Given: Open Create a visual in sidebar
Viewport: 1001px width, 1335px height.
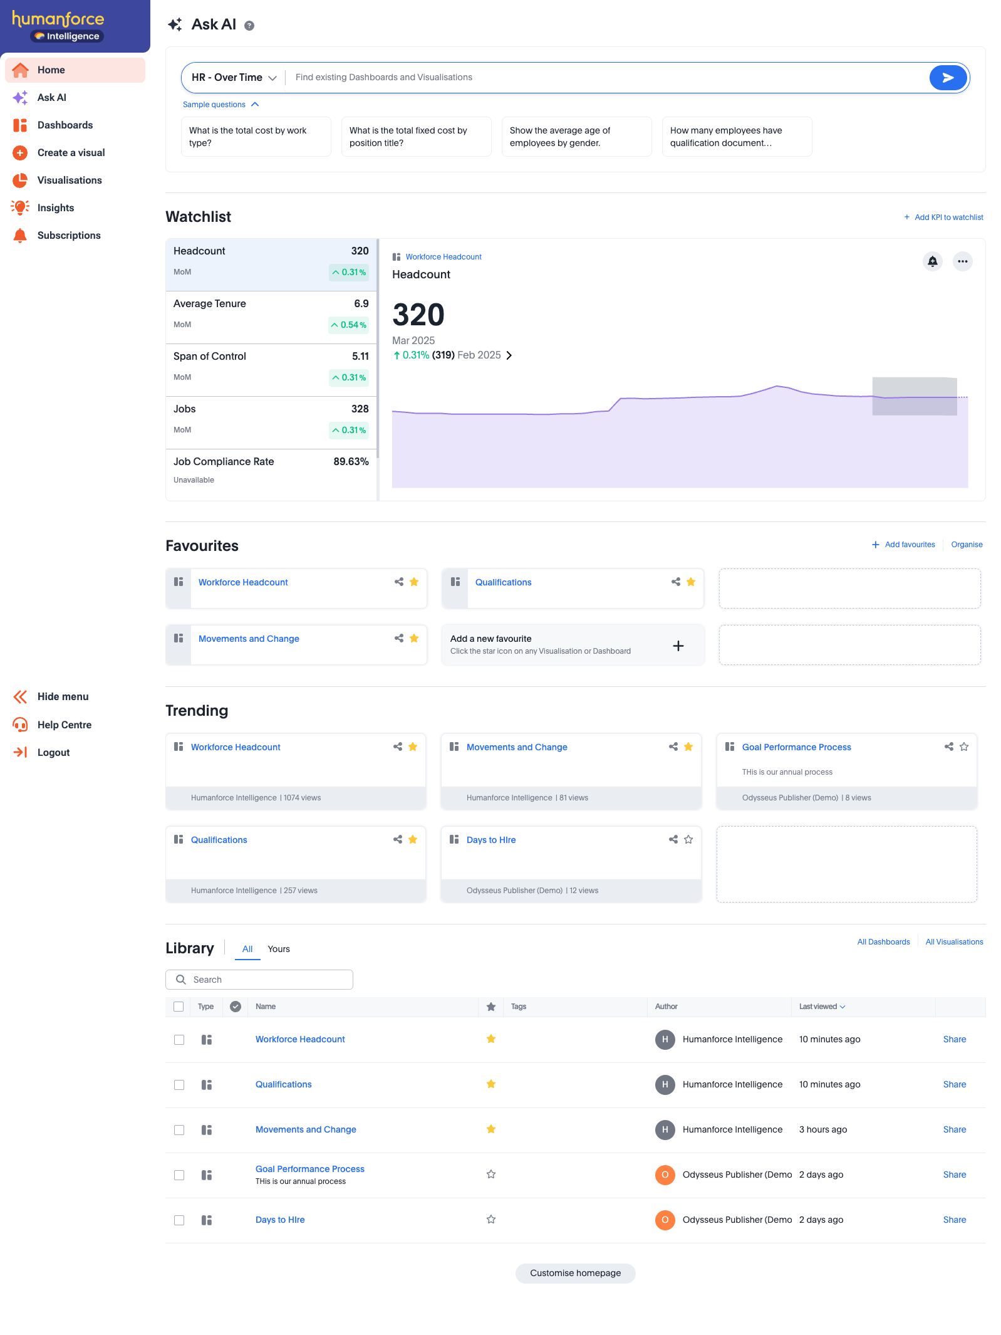Looking at the screenshot, I should (75, 153).
